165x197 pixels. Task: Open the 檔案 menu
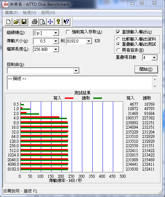[x=11, y=13]
